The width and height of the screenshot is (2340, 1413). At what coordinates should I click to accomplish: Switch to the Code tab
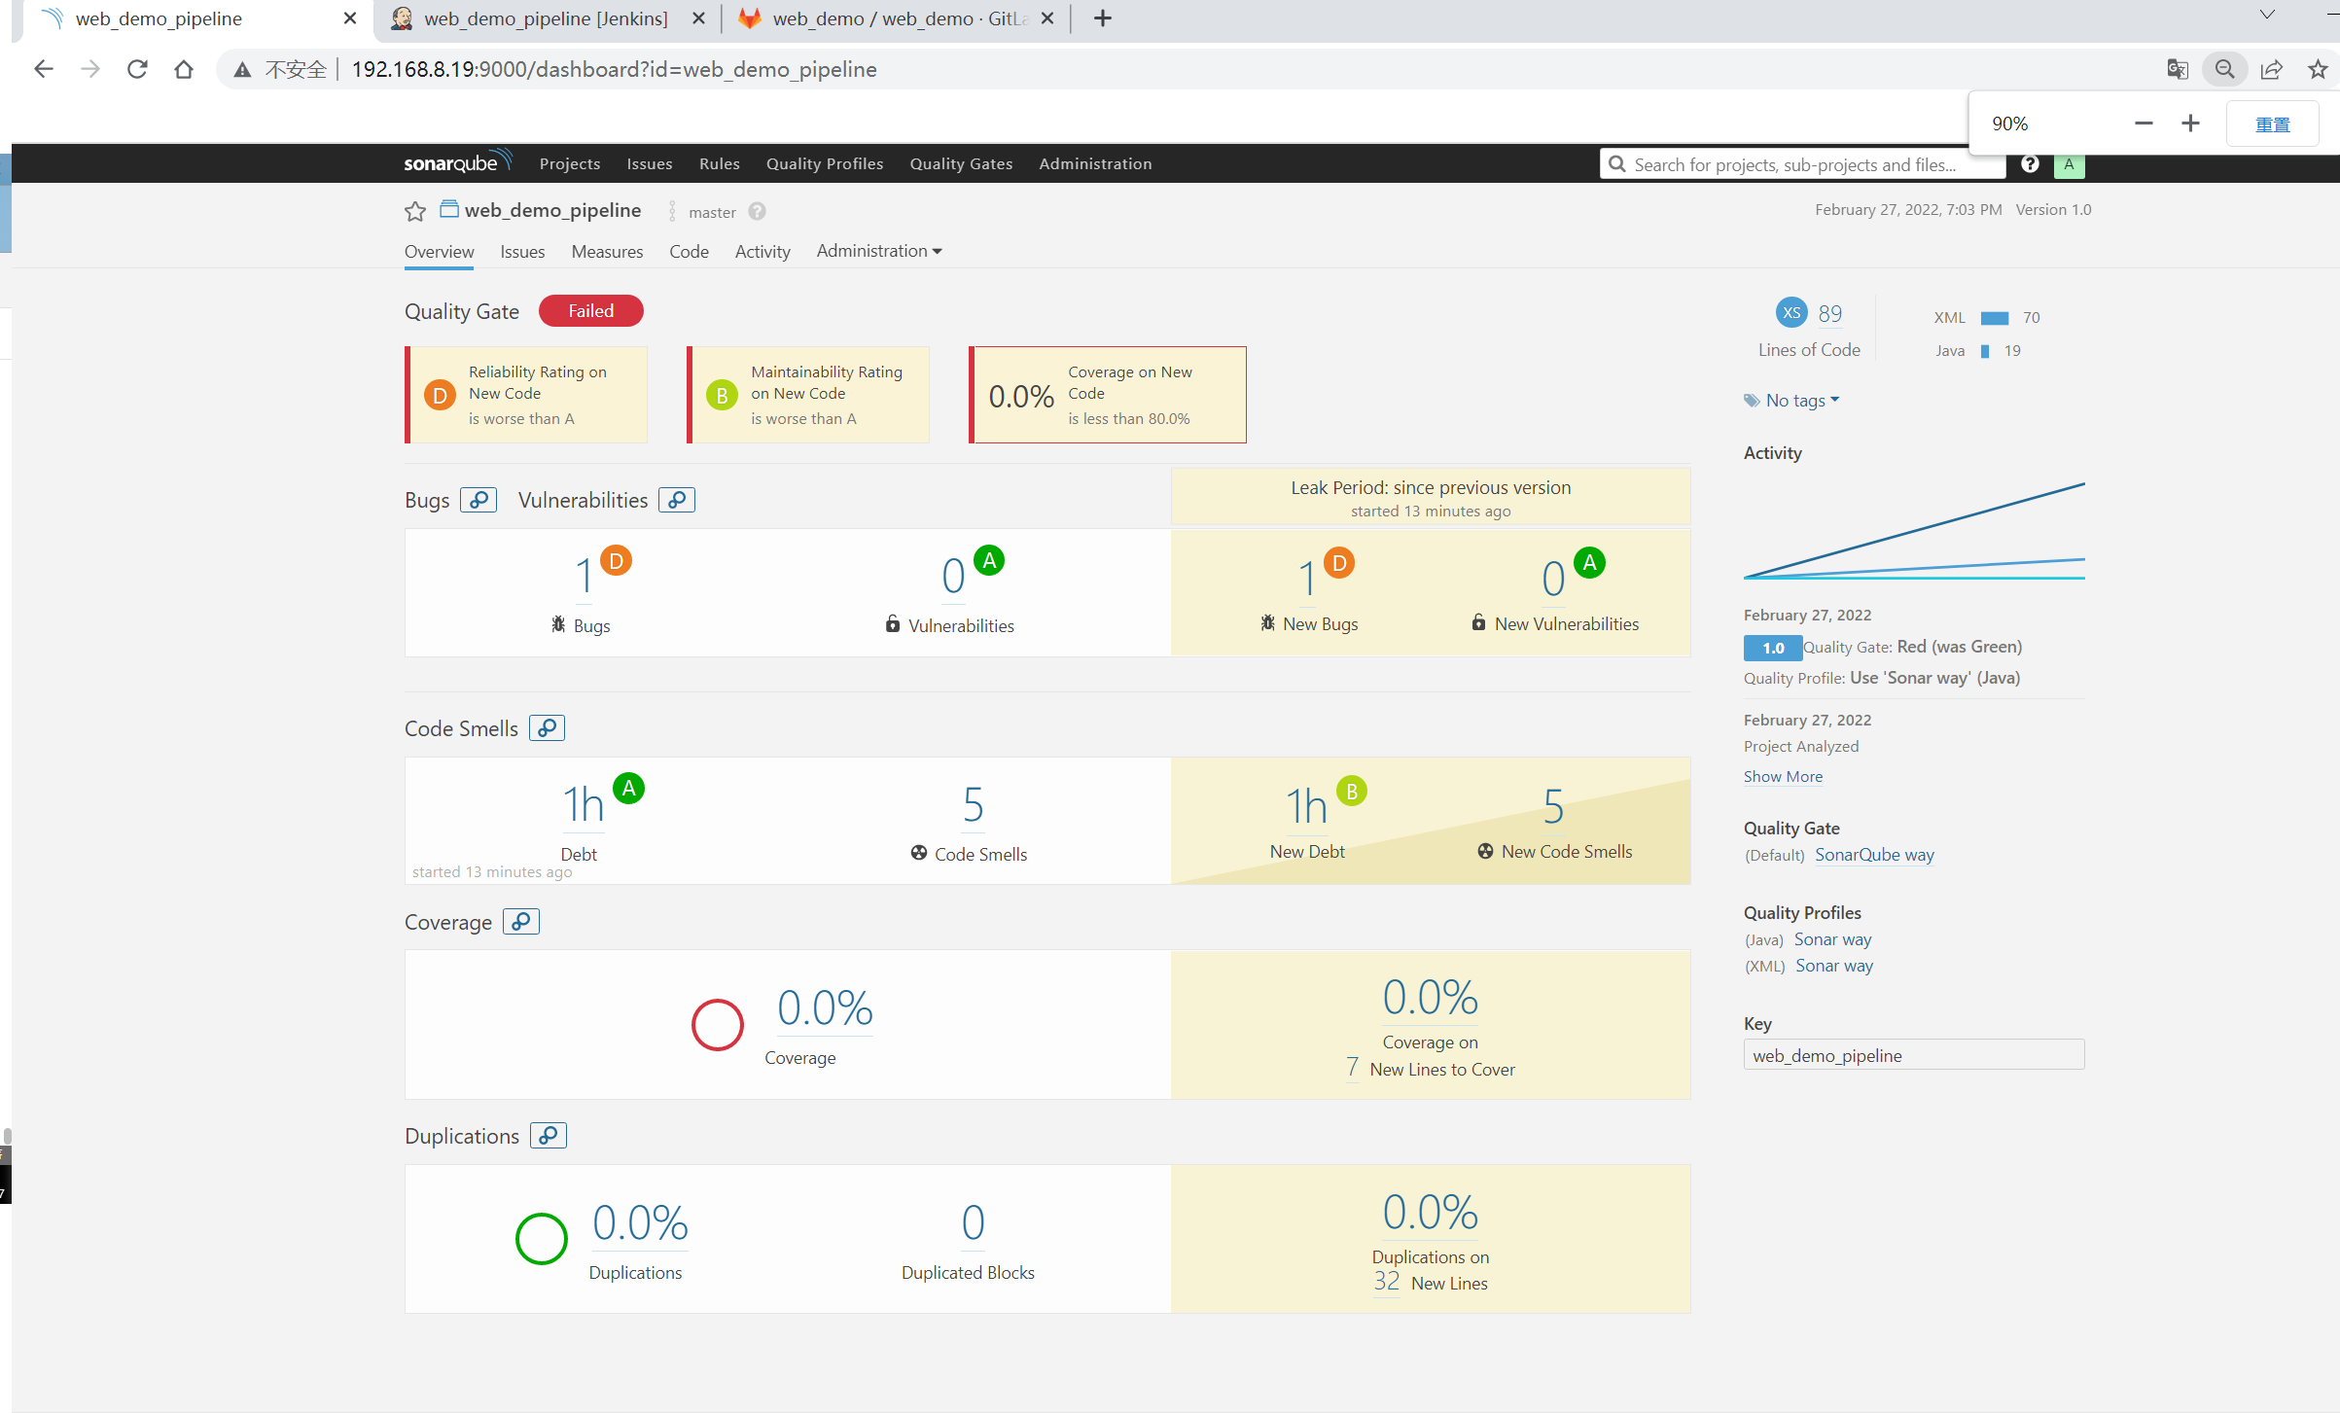(x=689, y=251)
